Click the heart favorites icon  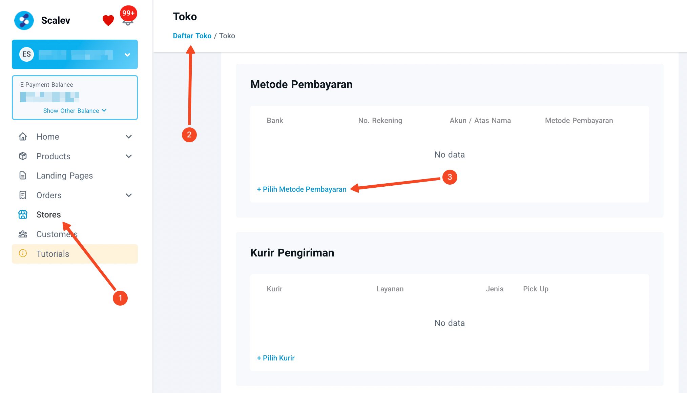pyautogui.click(x=108, y=20)
